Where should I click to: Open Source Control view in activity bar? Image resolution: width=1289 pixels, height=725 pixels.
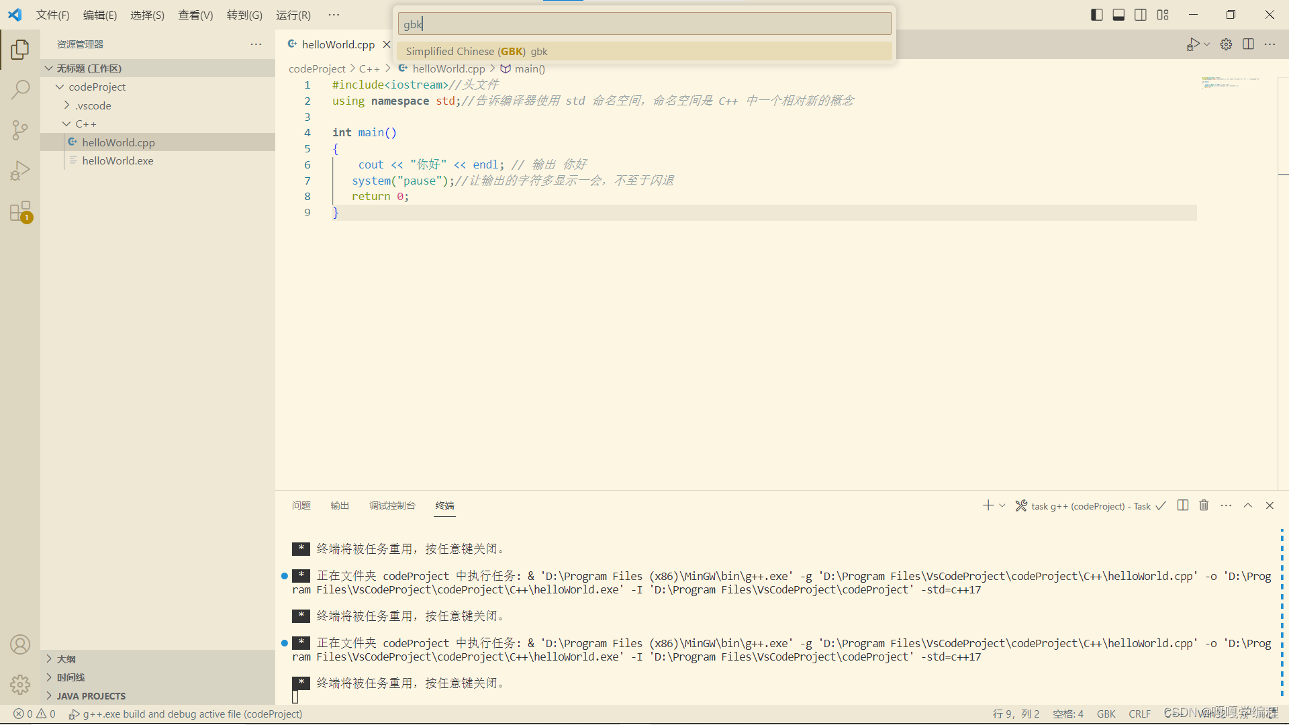click(x=20, y=130)
